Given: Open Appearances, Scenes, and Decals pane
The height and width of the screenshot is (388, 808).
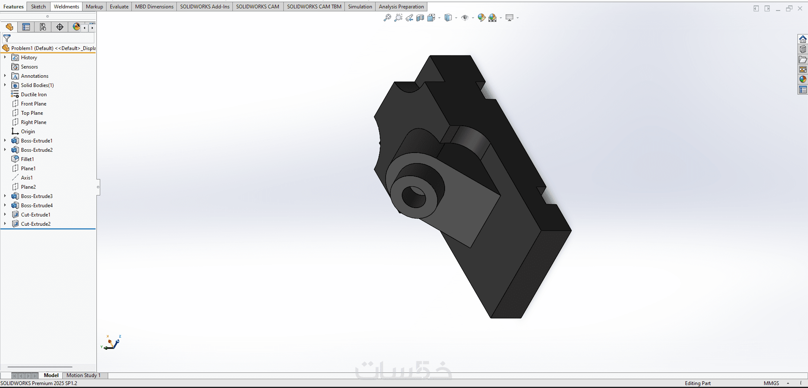Looking at the screenshot, I should click(x=803, y=79).
